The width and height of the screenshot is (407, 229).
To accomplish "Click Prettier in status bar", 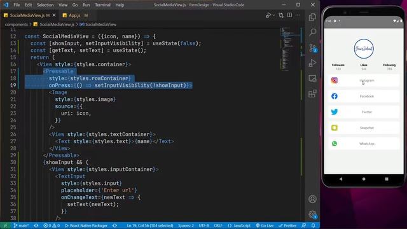I will (287, 226).
